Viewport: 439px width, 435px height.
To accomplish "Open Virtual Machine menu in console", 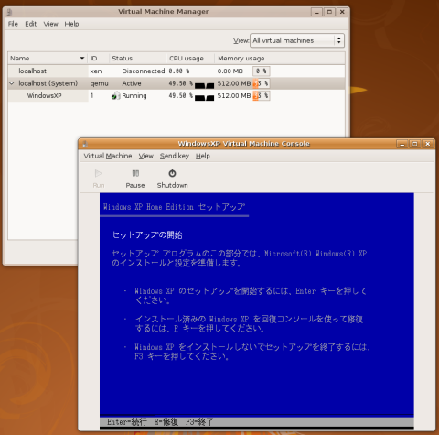I will point(108,156).
